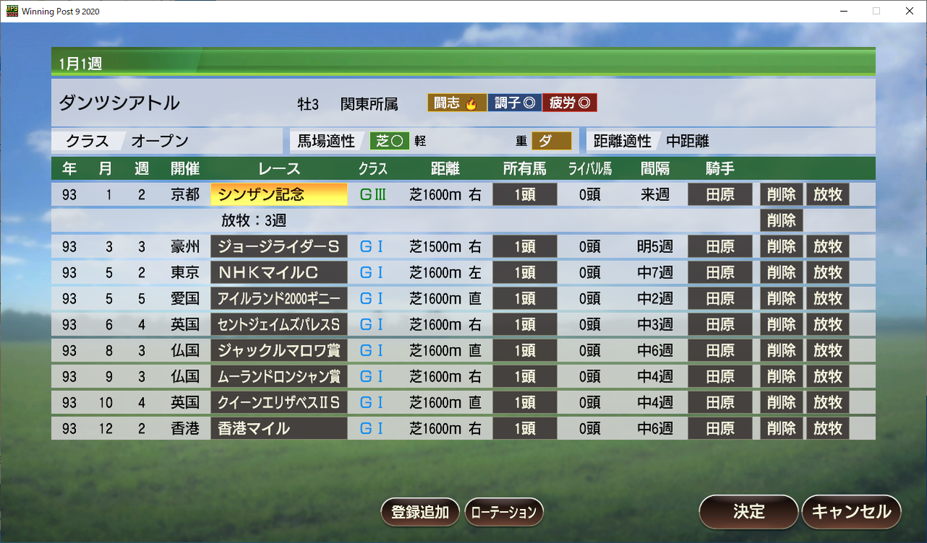This screenshot has height=543, width=927.
Task: Click the 中距離 distance aptitude value
Action: [687, 141]
